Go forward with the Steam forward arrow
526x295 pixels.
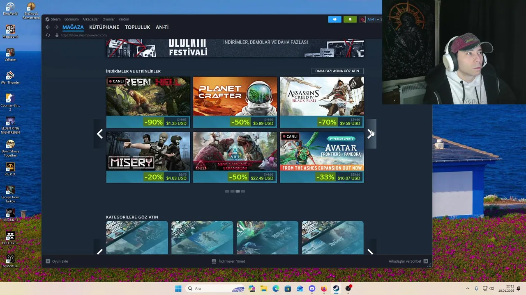click(56, 27)
